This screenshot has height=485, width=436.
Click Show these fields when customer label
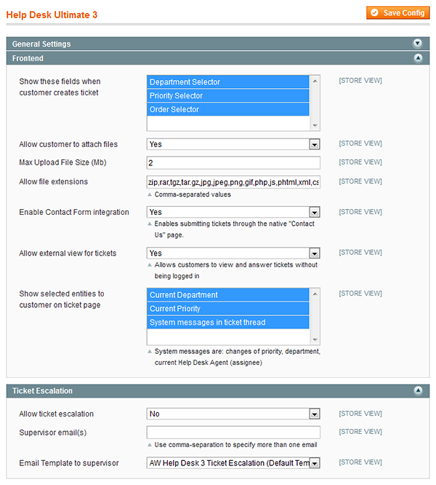click(x=60, y=87)
